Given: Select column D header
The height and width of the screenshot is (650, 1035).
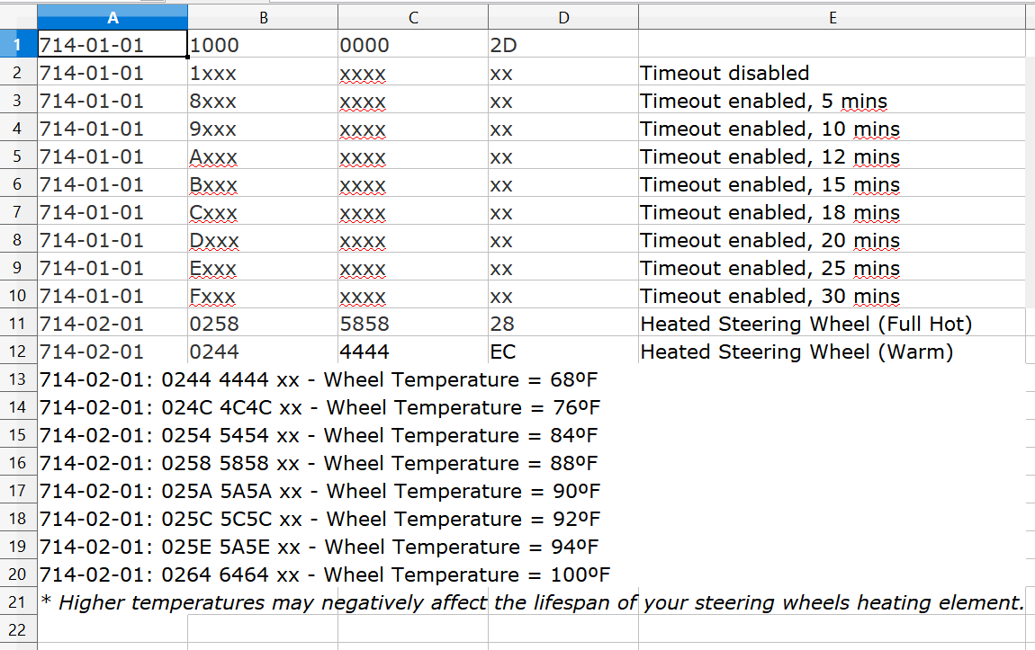Looking at the screenshot, I should (x=563, y=18).
